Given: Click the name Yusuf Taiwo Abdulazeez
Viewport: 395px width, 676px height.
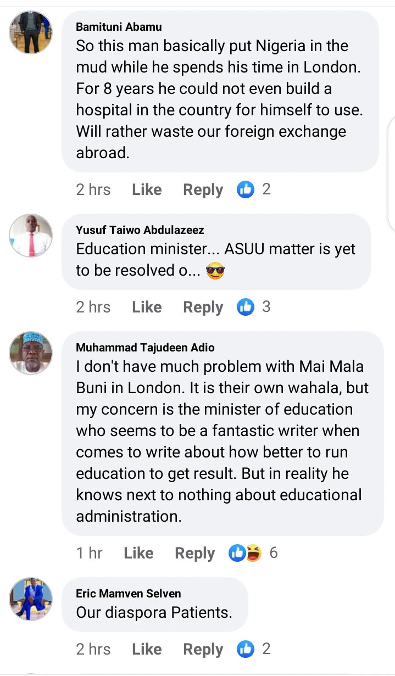Looking at the screenshot, I should click(140, 230).
